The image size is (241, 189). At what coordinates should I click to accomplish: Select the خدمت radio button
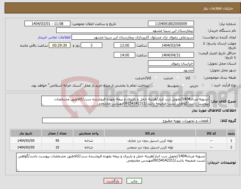(x=178, y=77)
